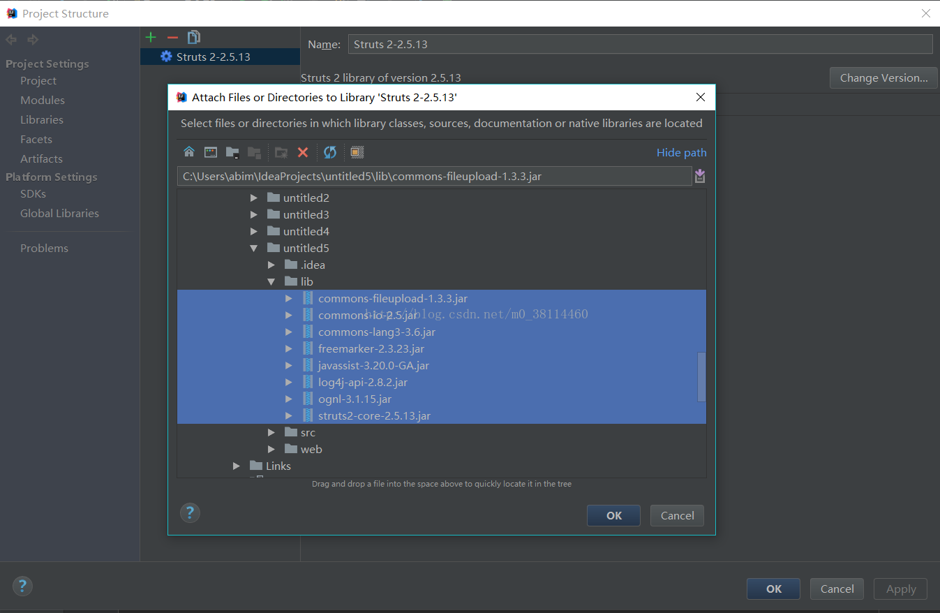The height and width of the screenshot is (613, 940).
Task: Add new library with green plus
Action: 151,37
